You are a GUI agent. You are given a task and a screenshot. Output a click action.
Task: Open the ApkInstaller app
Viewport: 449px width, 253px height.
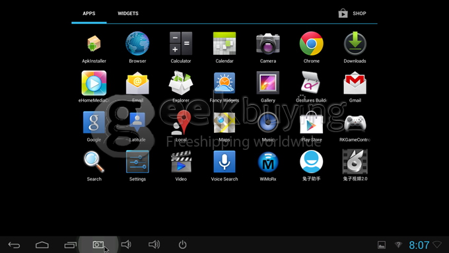coord(94,44)
